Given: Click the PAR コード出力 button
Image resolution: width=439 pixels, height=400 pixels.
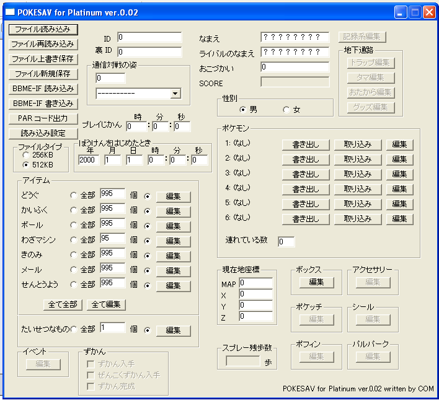Looking at the screenshot, I should 43,118.
